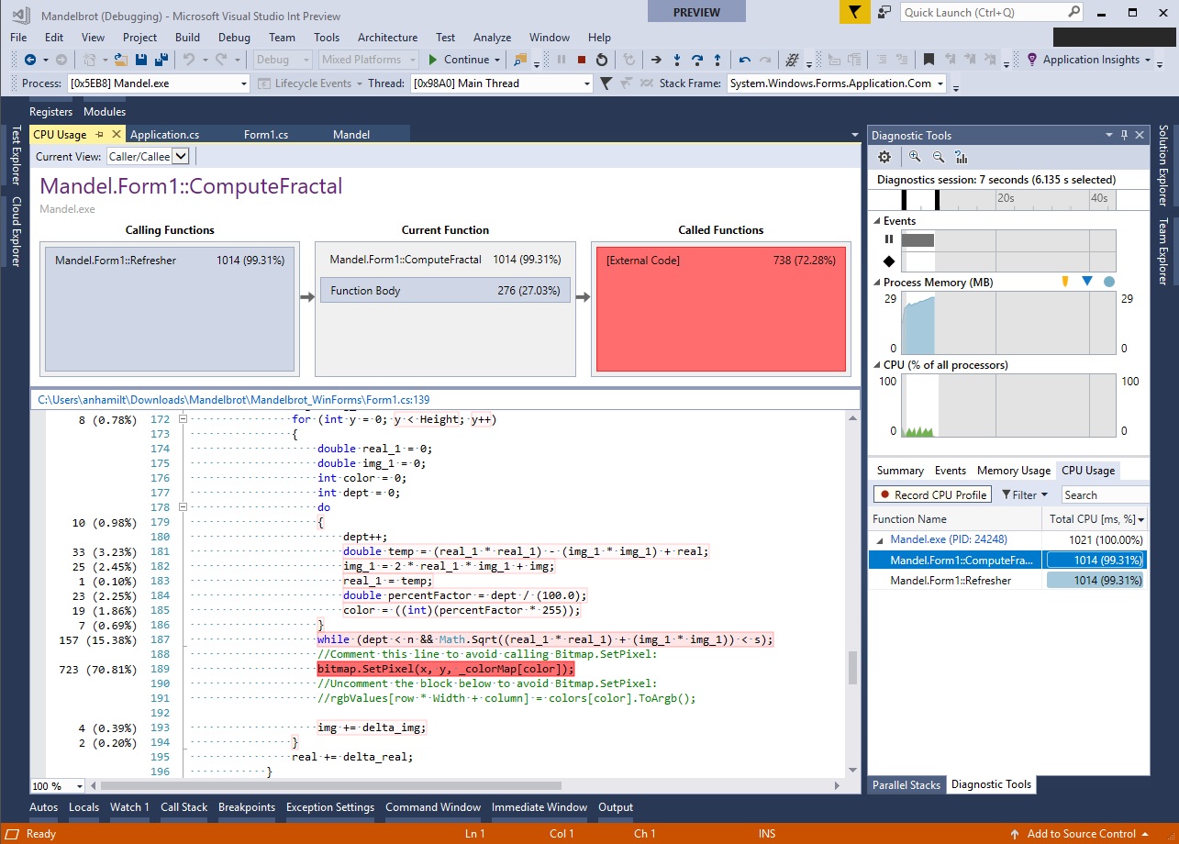Click the reset view chart icon
The image size is (1179, 844).
pos(961,157)
